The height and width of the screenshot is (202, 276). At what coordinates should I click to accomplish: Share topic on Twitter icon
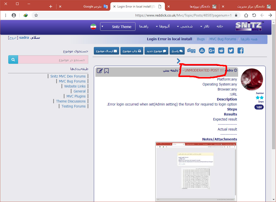(231, 51)
